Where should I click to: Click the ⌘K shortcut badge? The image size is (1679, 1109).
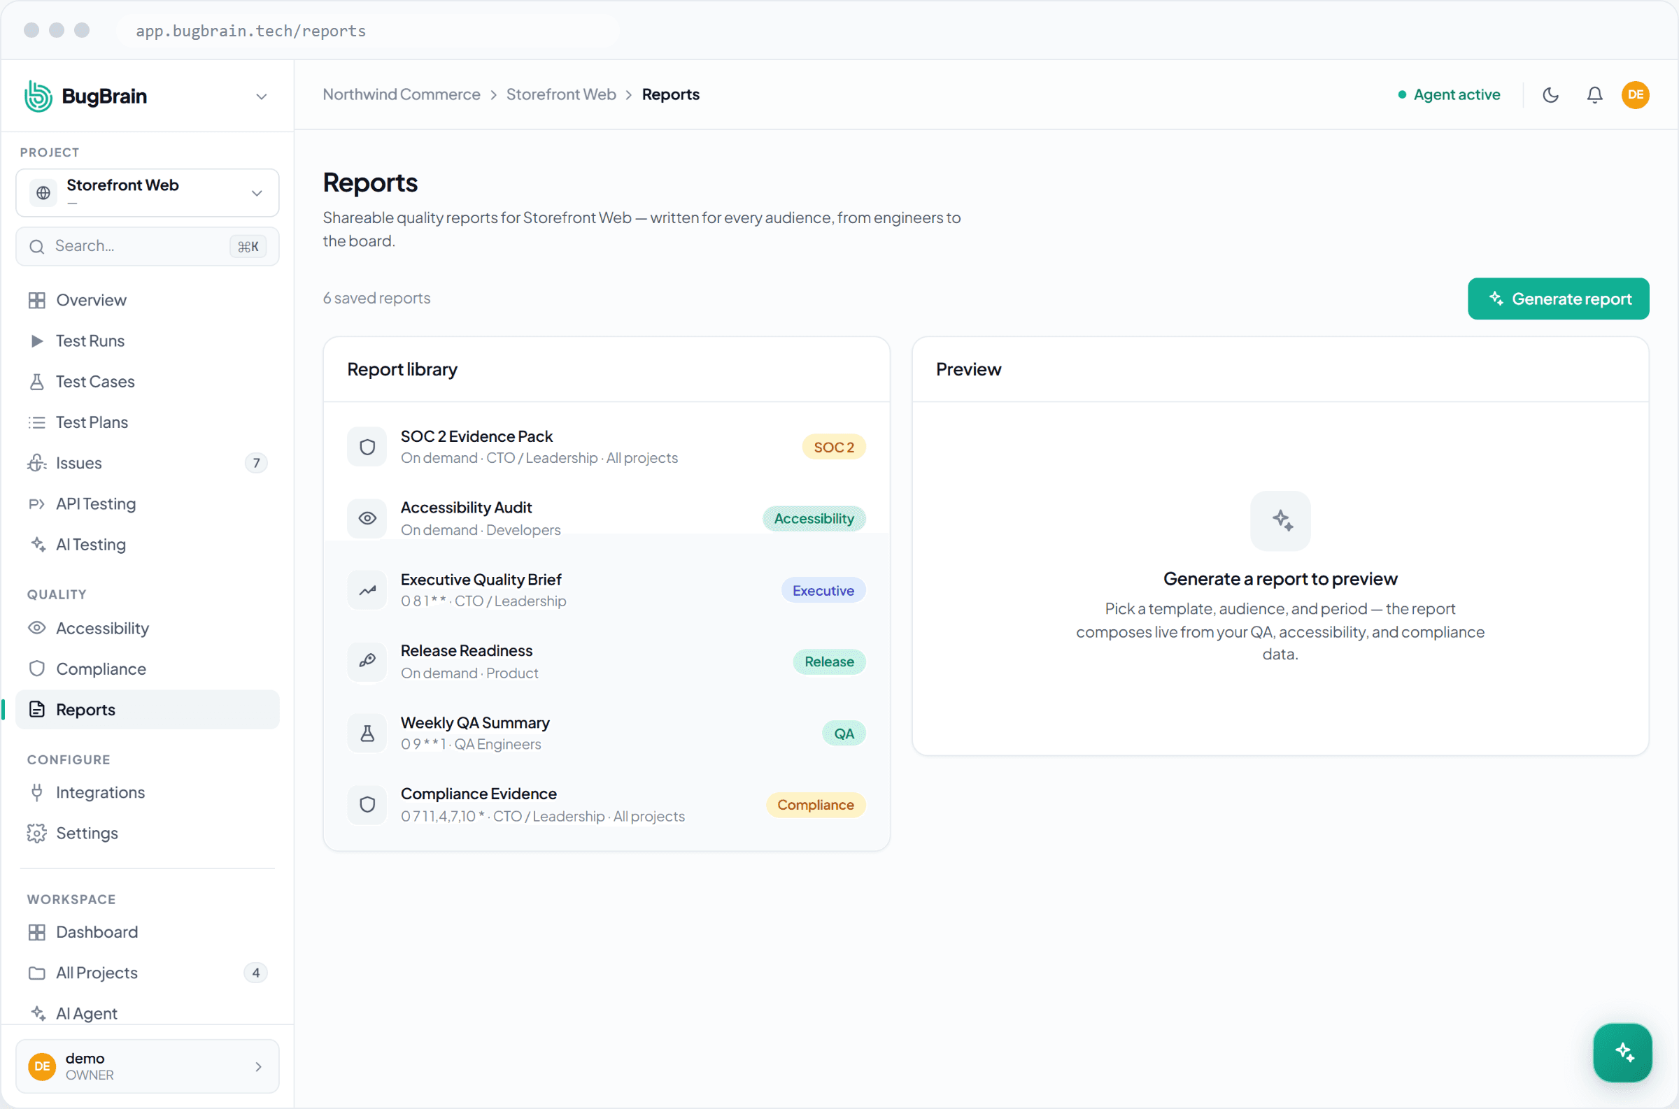click(248, 246)
